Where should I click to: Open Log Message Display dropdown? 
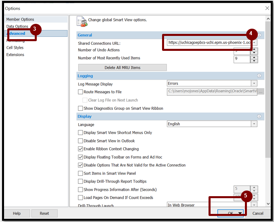coord(254,84)
